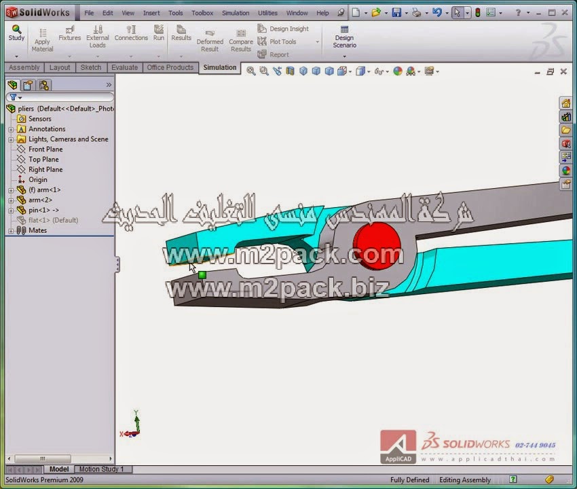
Task: Open the Design Library task pane
Action: pos(566,117)
